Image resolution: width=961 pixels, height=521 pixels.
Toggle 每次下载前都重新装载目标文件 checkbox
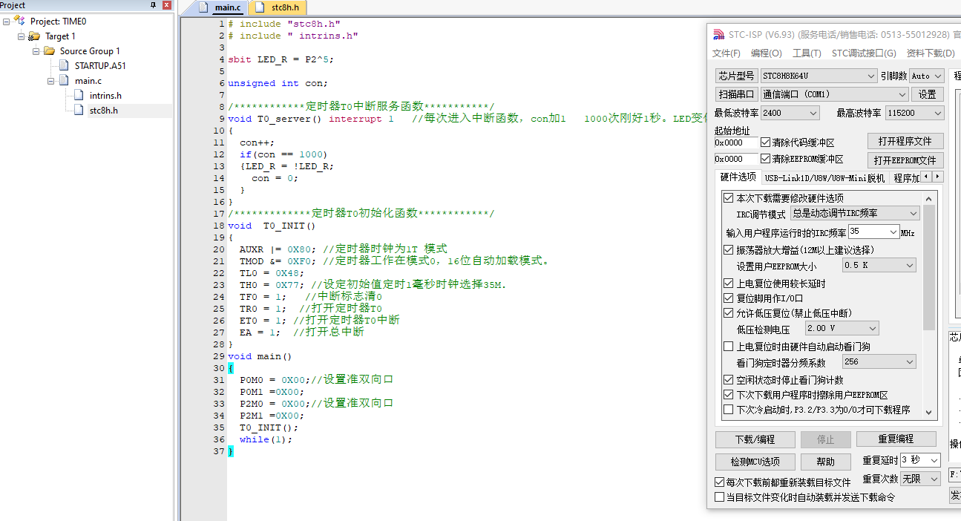tap(718, 482)
